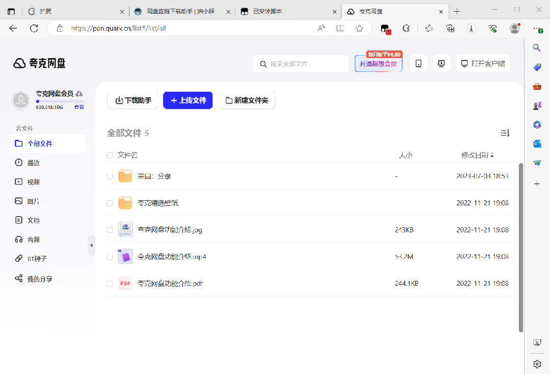Image resolution: width=550 pixels, height=374 pixels.
Task: Open tab actions menu icon
Action: coord(11,12)
